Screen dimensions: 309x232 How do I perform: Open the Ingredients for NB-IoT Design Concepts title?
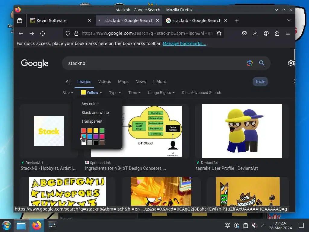pyautogui.click(x=125, y=168)
